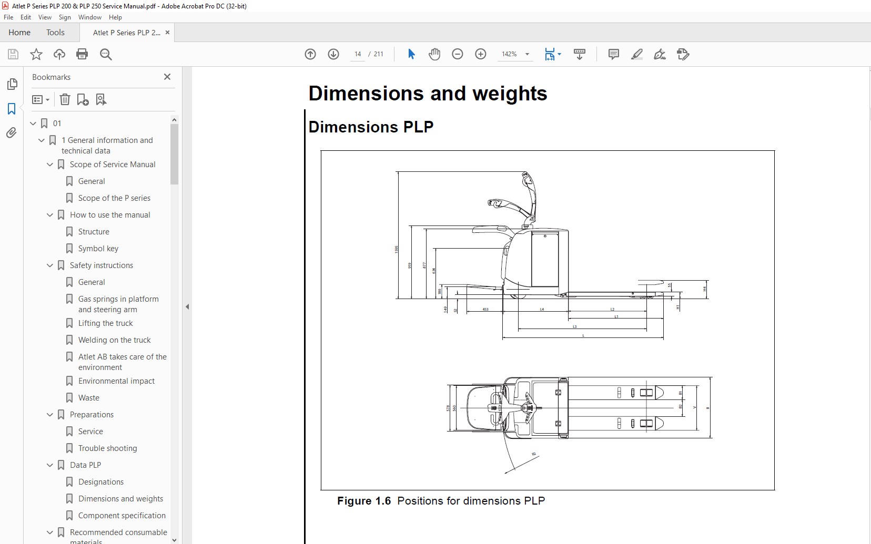This screenshot has height=544, width=871.
Task: Toggle the Bookmarks panel icon
Action: [x=12, y=109]
